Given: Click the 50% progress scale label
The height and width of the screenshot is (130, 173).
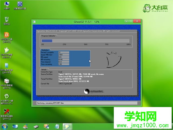Looking at the screenshot, I should [x=86, y=44].
